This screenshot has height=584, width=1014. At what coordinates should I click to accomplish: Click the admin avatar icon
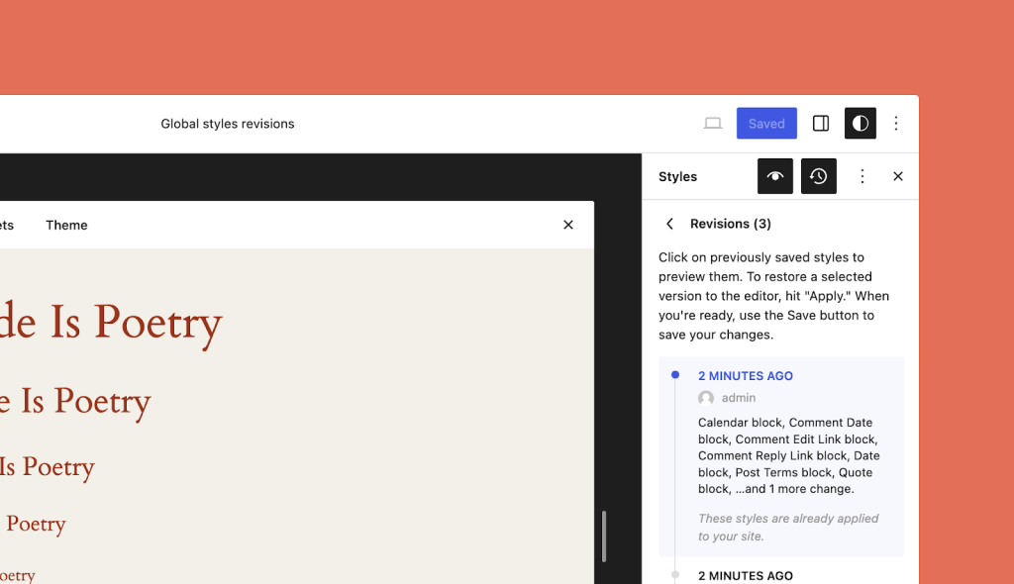705,398
